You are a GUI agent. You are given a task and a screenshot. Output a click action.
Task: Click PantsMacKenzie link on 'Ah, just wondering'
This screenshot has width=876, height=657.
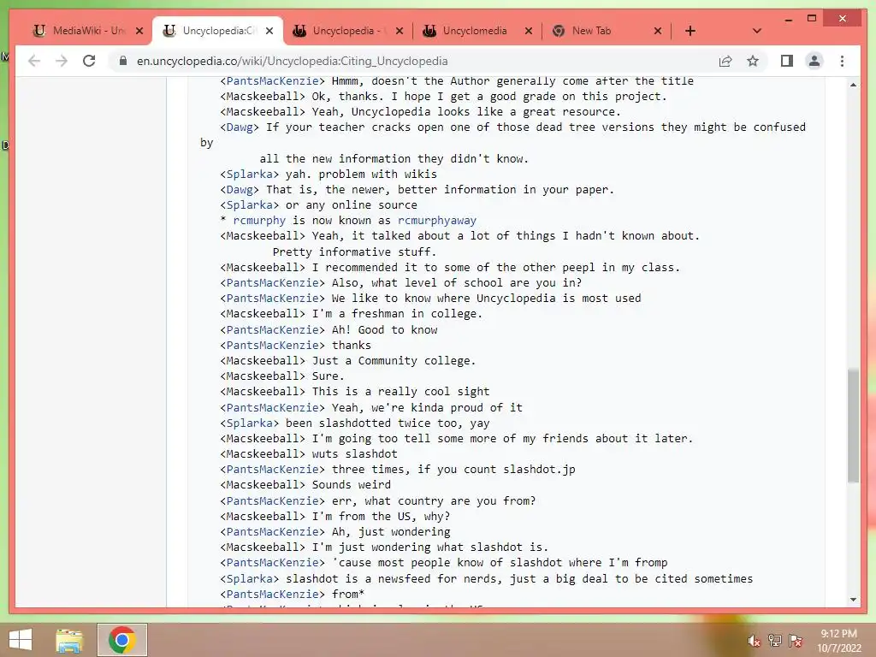tap(272, 531)
